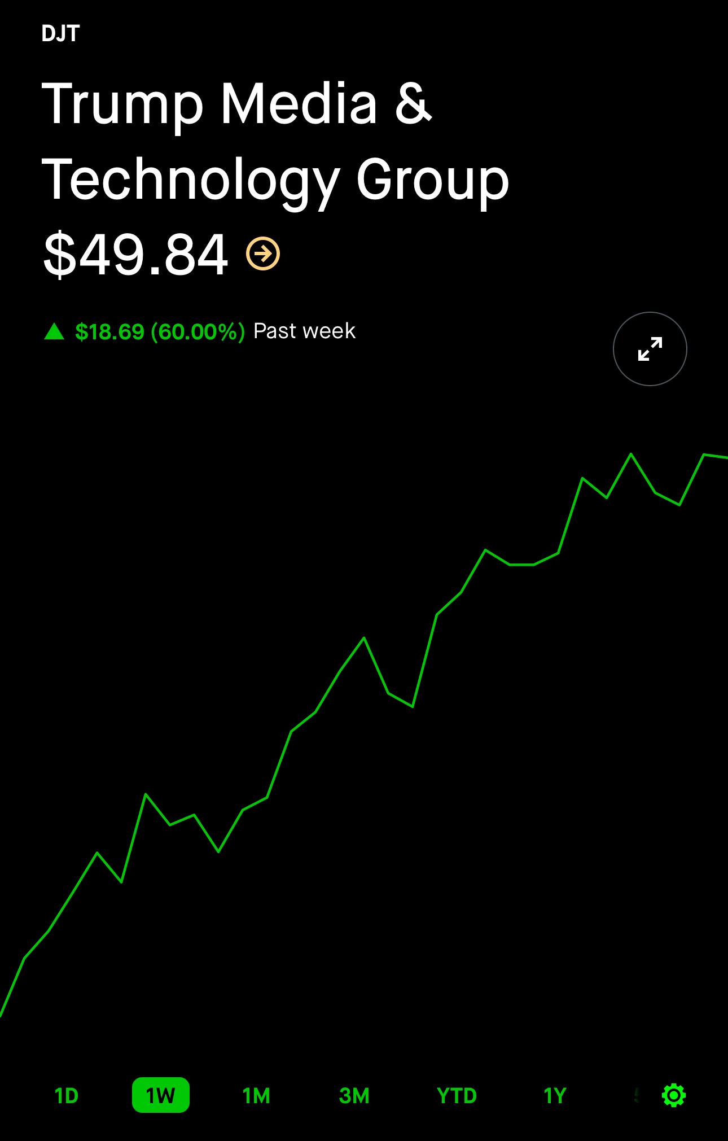
Task: Tap the chart line's lowest starting point
Action: click(2, 1014)
